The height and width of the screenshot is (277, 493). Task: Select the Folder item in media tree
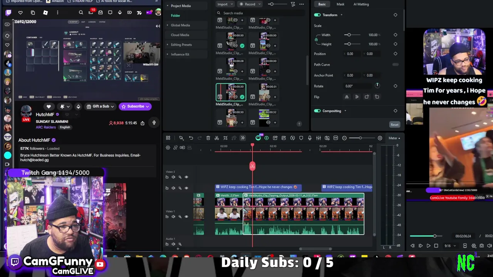click(x=175, y=15)
